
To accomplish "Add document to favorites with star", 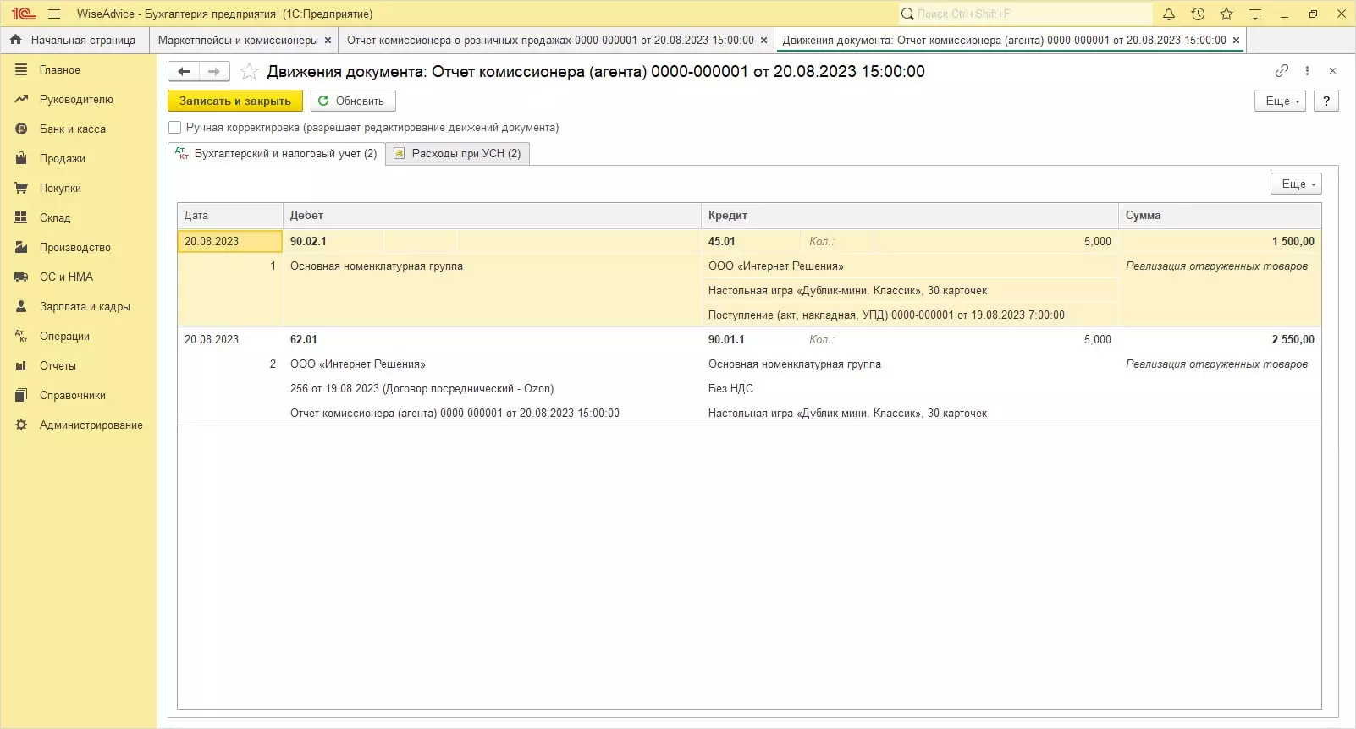I will pyautogui.click(x=249, y=72).
